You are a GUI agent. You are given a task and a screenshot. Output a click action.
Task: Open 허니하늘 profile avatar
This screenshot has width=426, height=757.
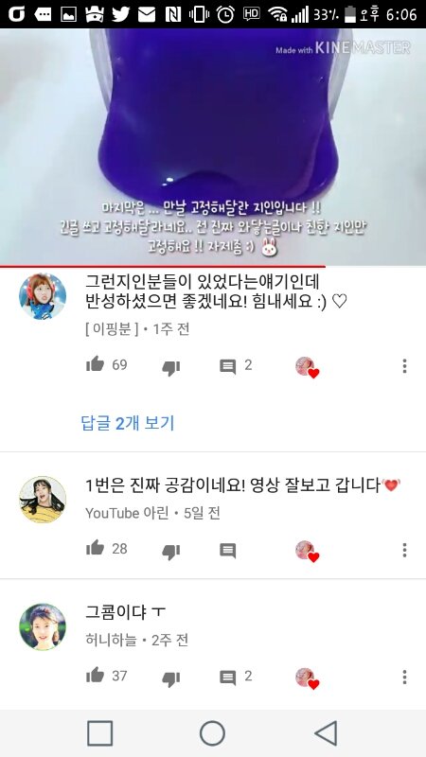(43, 626)
